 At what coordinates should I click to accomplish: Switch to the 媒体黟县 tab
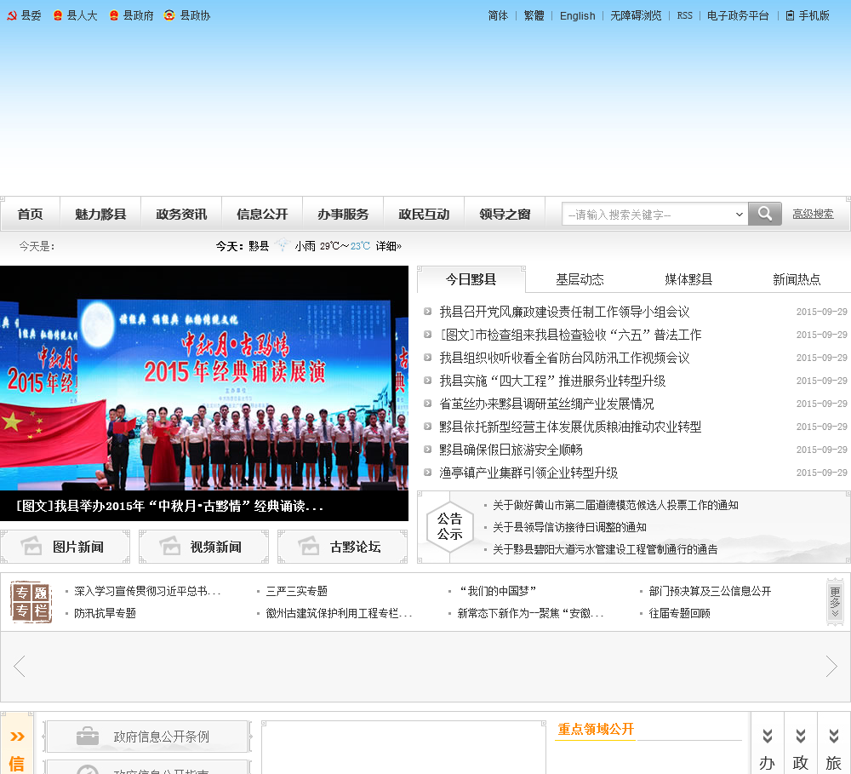(688, 279)
